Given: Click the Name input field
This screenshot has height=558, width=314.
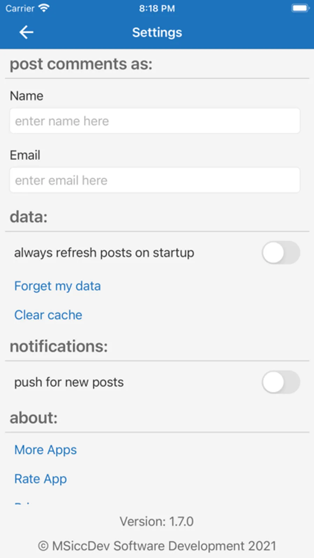Looking at the screenshot, I should [x=155, y=121].
